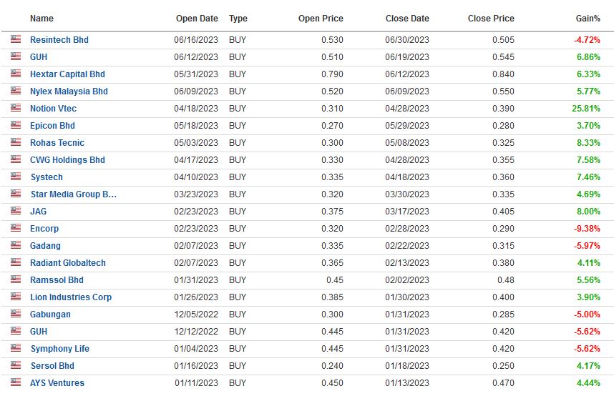Click the flag icon beside Radiant Globaltech

pos(16,262)
